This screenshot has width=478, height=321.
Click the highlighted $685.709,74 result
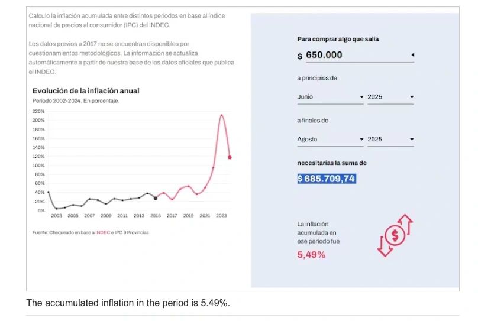[327, 179]
